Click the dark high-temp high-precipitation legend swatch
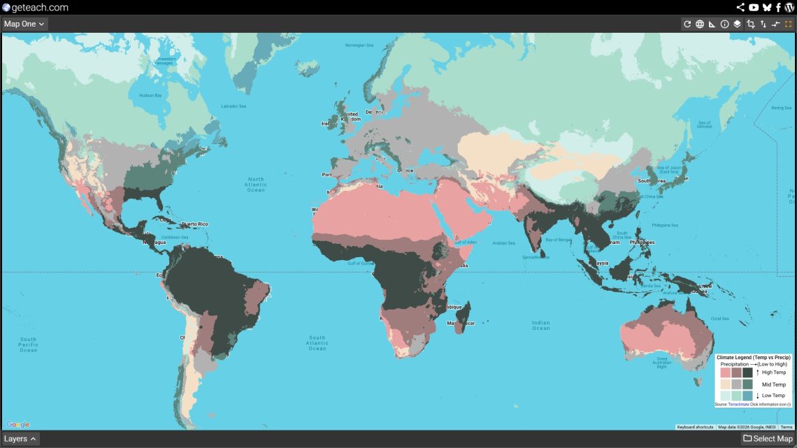 (x=747, y=373)
